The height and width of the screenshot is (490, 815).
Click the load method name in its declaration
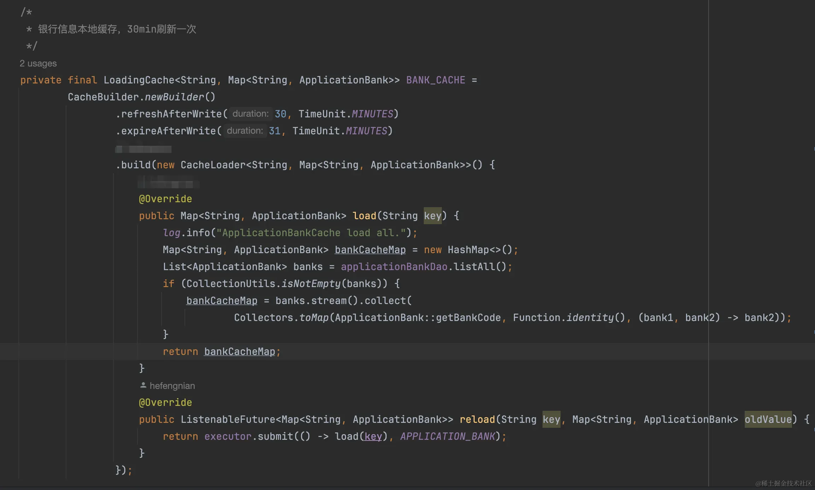(364, 216)
